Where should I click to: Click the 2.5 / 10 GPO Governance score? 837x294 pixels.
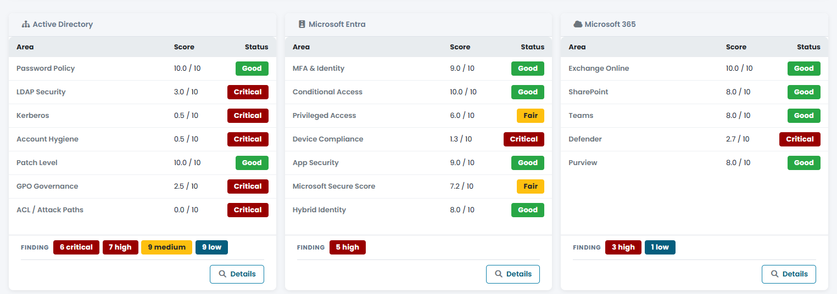[x=186, y=186]
